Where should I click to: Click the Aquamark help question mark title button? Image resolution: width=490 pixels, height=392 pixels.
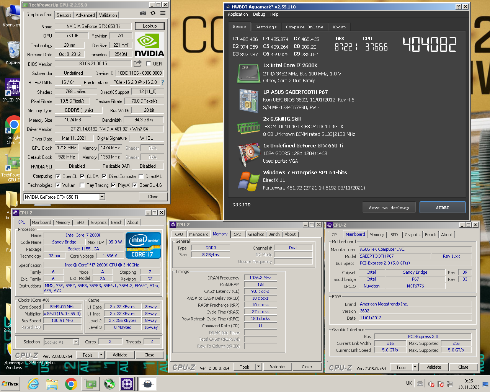pos(459,7)
